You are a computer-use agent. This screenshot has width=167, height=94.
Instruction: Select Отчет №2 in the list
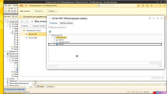coord(33,38)
